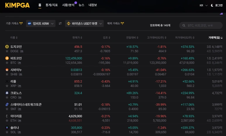Screen dimensions: 226x136
Task: Click the 암호화폐 총 145개 count
Action: (160, 25)
